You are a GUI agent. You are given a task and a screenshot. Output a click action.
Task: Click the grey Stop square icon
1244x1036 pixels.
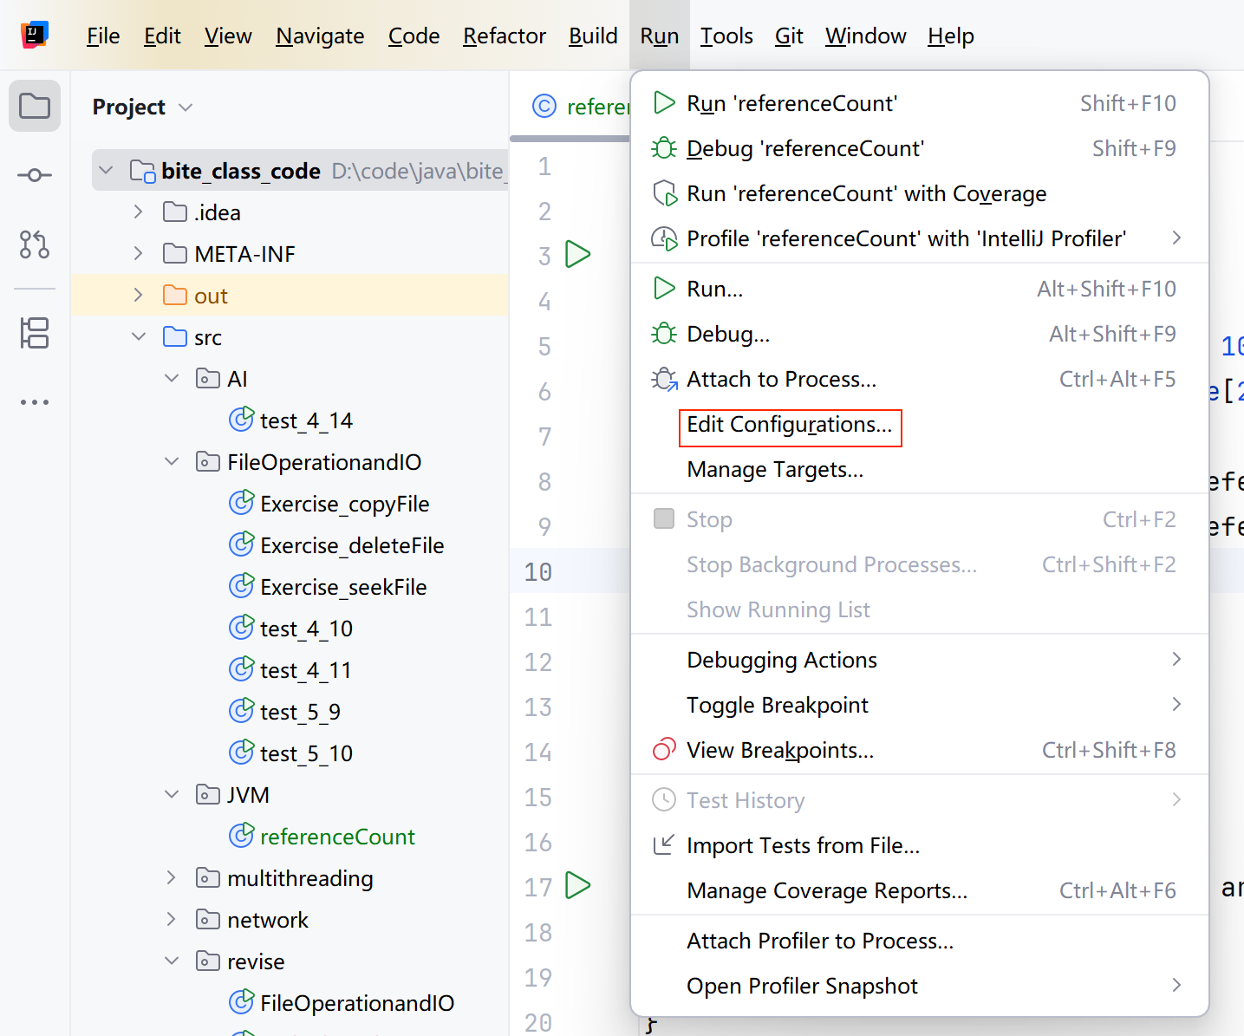(664, 518)
